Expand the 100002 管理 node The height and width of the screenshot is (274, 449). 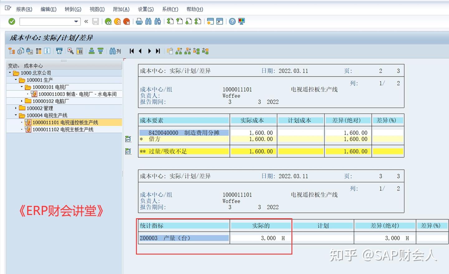point(16,108)
